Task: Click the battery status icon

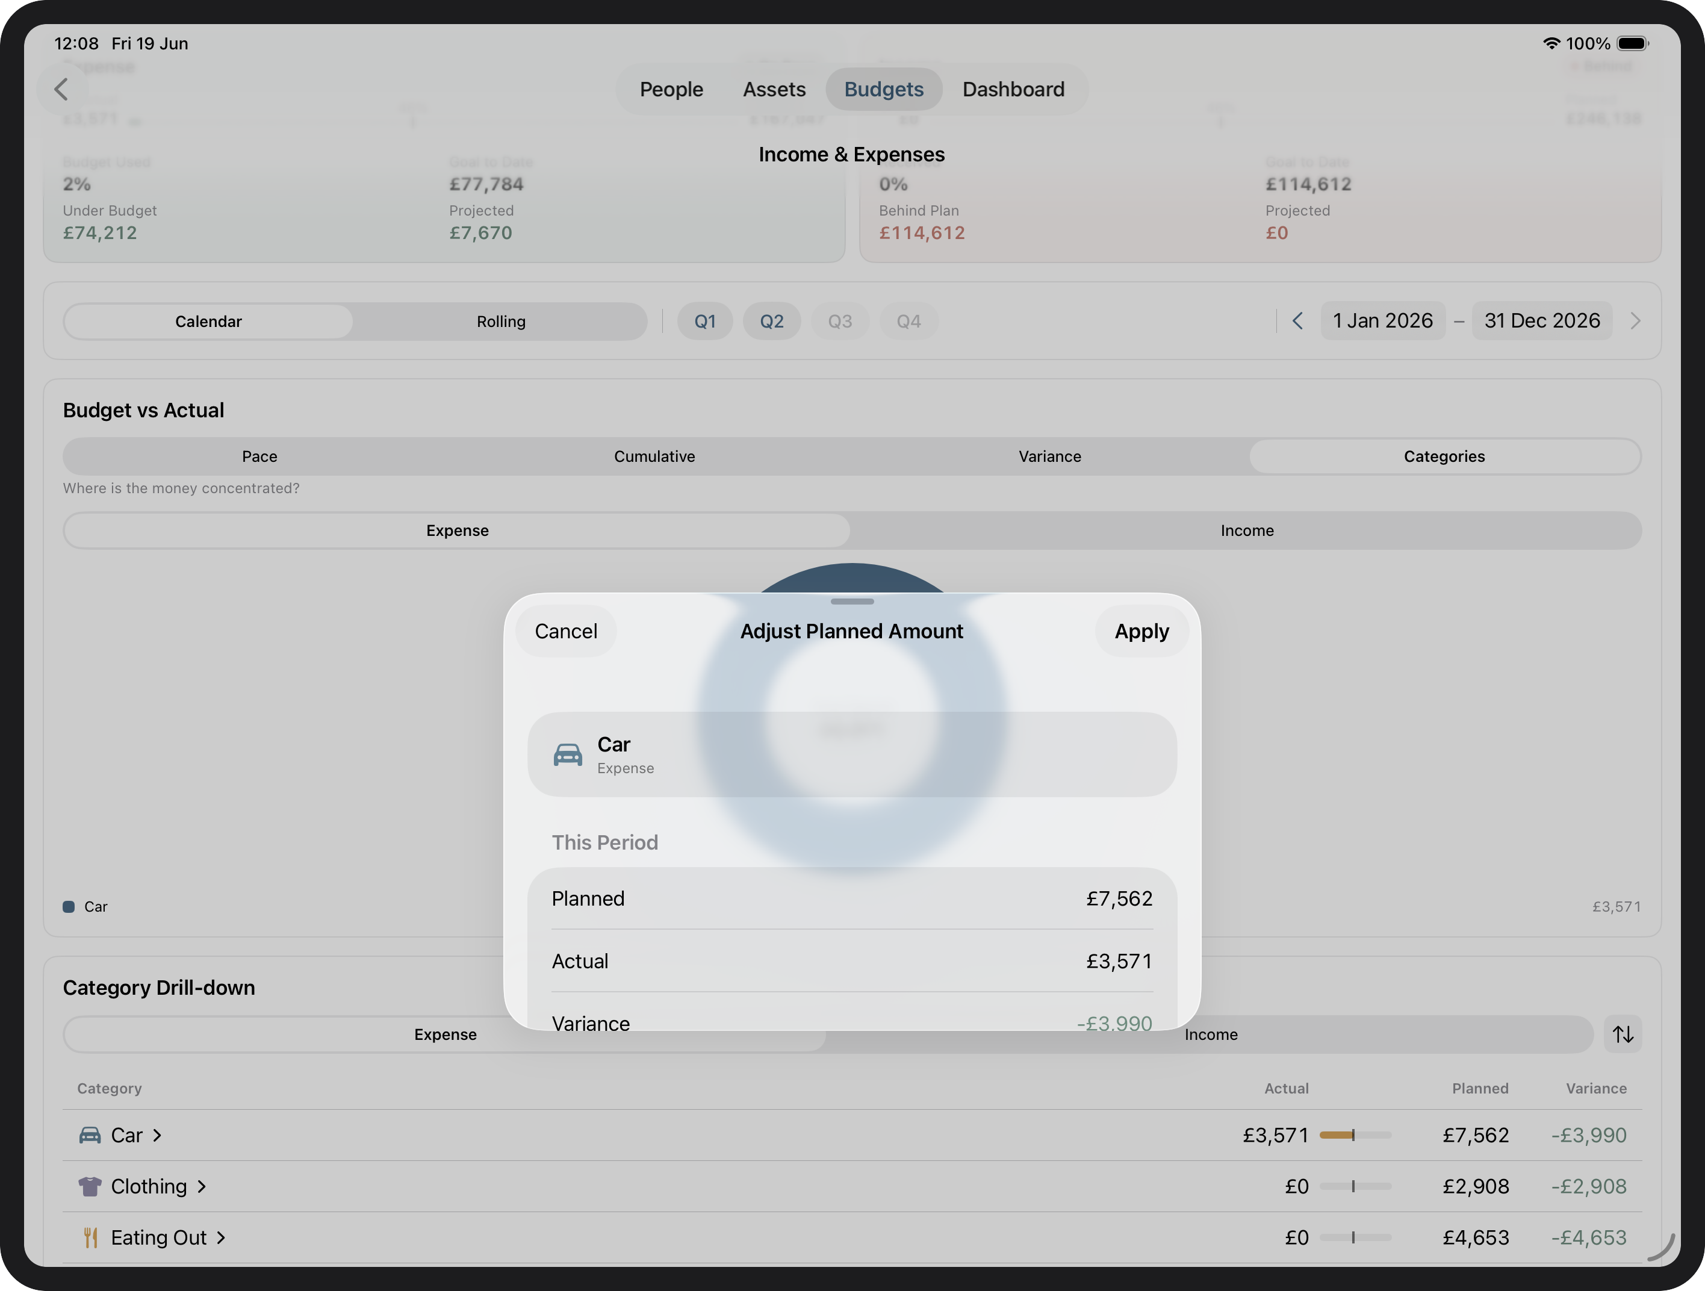Action: (1633, 43)
